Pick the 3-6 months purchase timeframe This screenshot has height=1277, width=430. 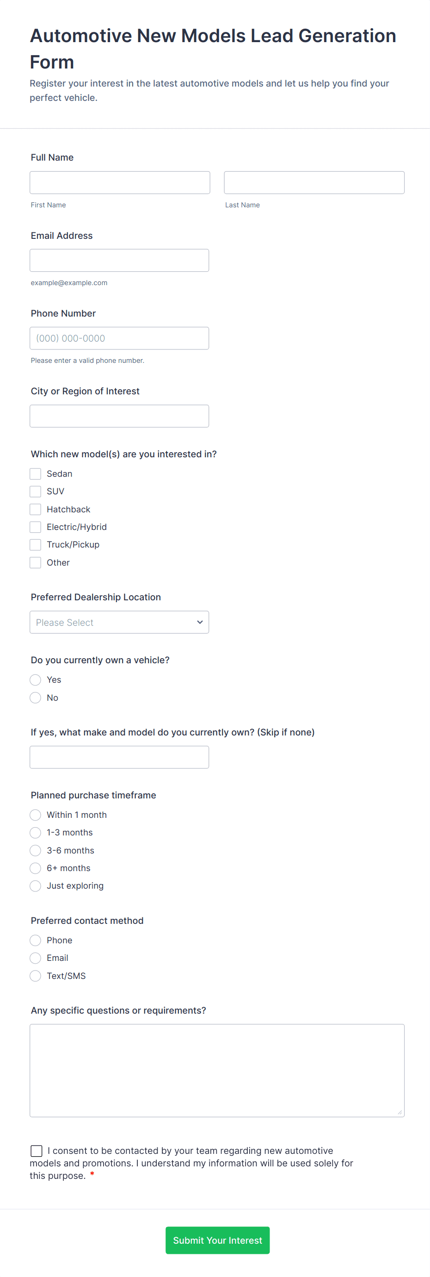[x=35, y=851]
